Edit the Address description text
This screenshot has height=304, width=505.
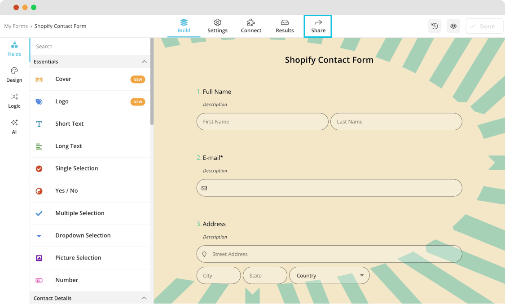pyautogui.click(x=215, y=237)
